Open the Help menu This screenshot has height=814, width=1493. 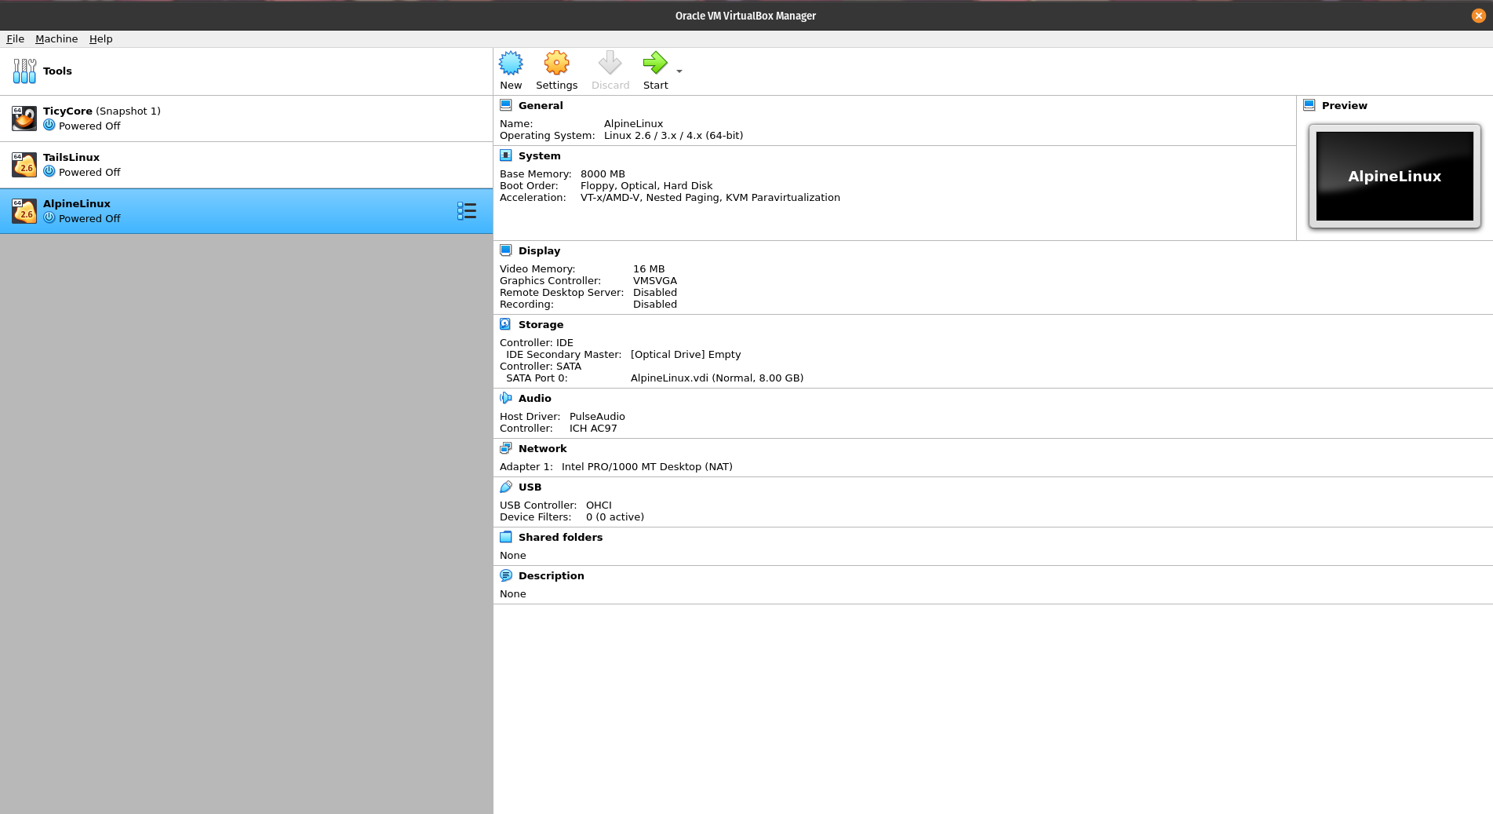click(x=100, y=38)
